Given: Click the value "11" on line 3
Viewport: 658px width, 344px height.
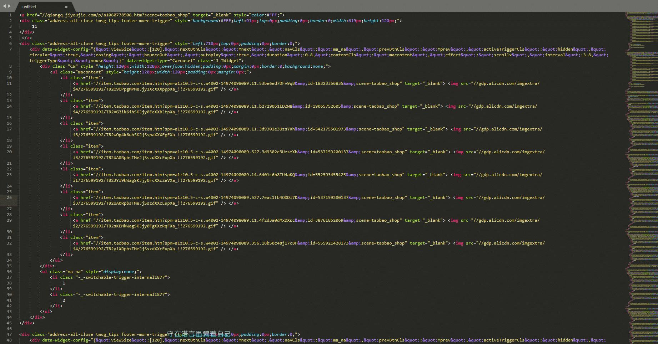Looking at the screenshot, I should 35,26.
